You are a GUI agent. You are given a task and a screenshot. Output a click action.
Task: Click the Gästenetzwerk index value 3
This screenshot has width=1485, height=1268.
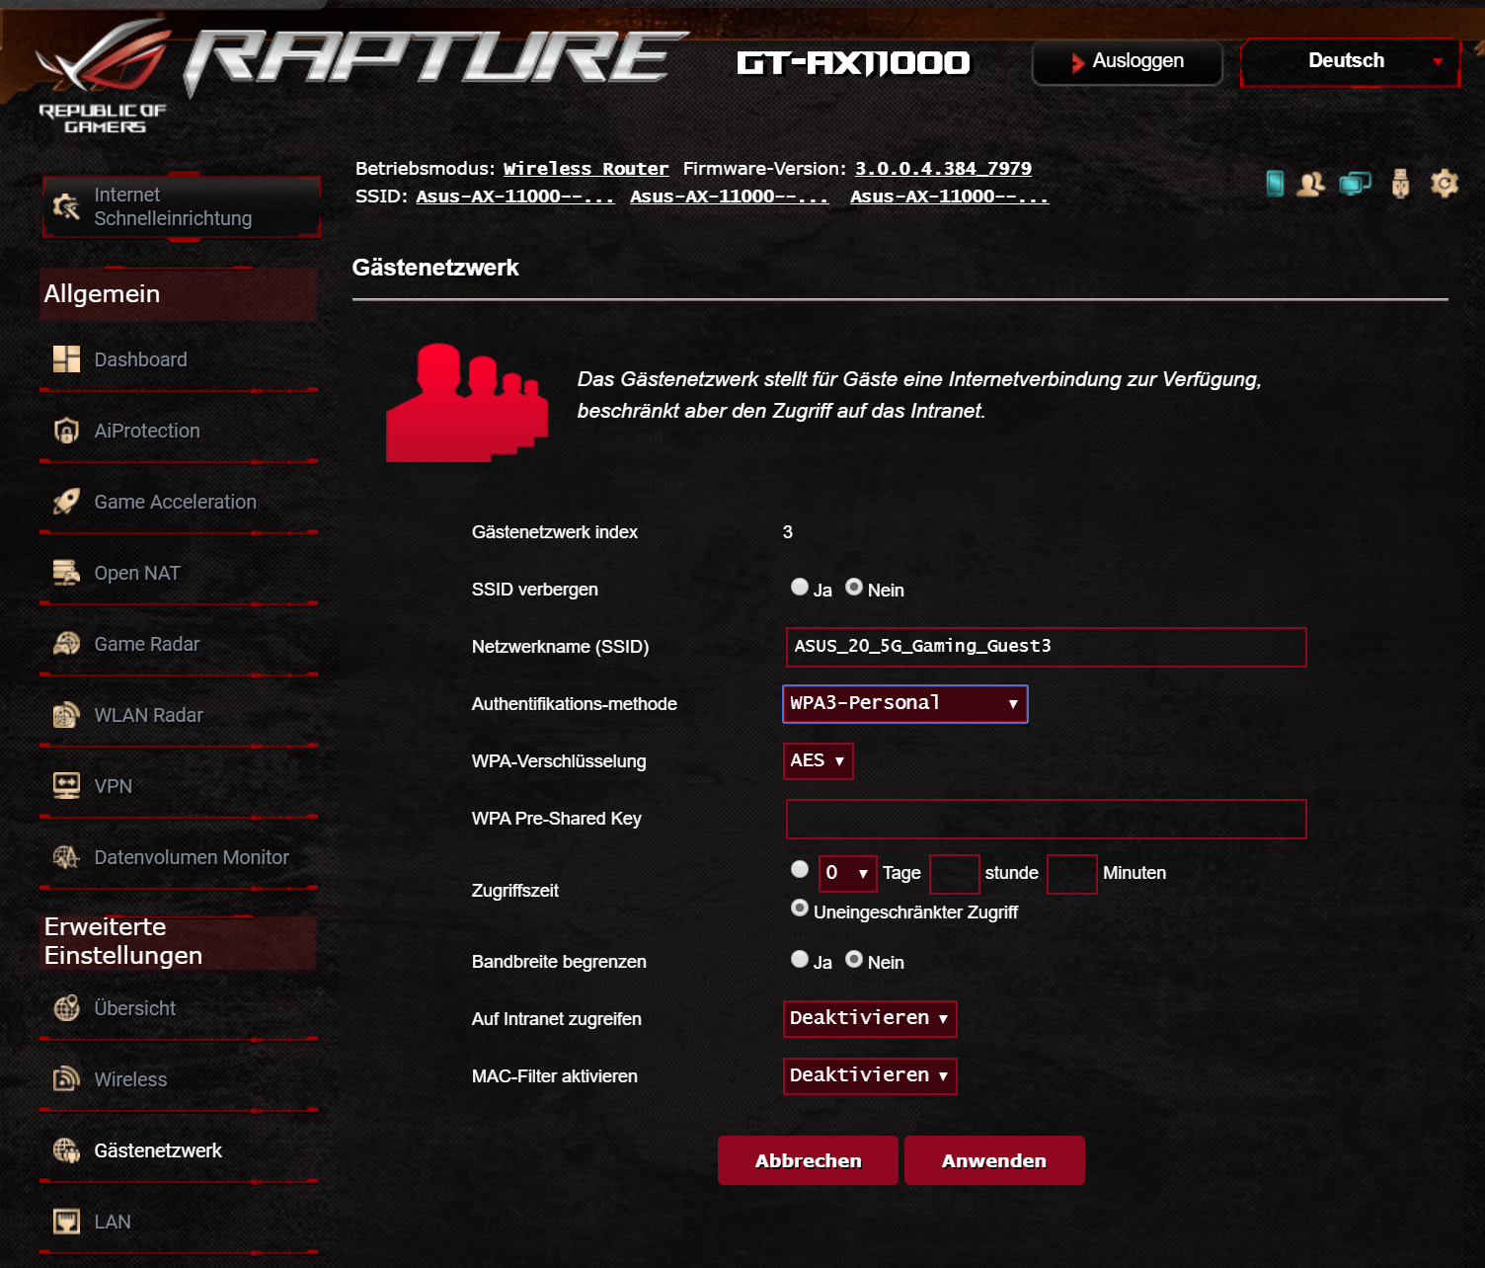[788, 532]
